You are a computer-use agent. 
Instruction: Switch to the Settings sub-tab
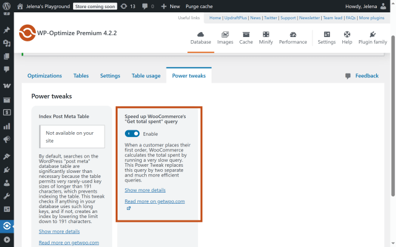point(110,75)
